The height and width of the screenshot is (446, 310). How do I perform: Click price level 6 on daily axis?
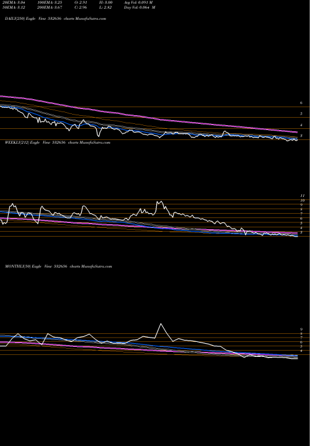click(301, 103)
